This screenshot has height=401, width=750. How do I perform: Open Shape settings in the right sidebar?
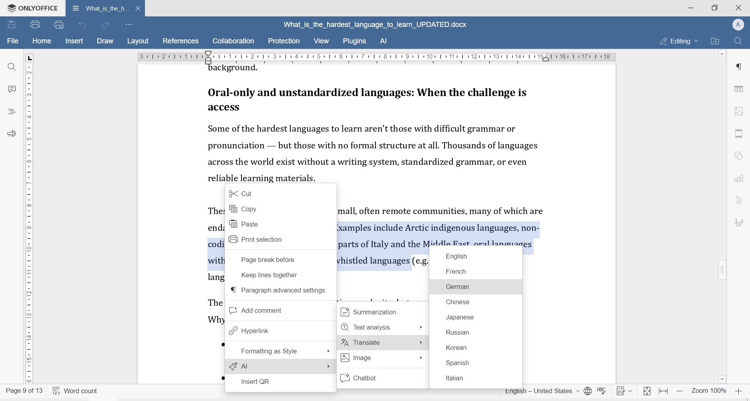tap(739, 156)
